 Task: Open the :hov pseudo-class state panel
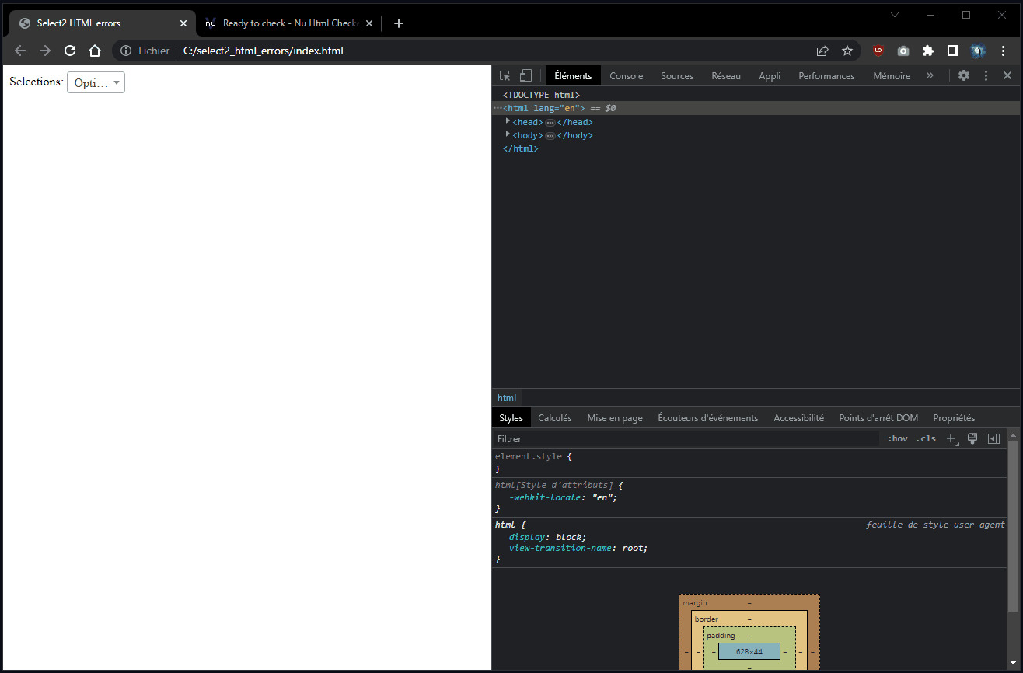coord(897,438)
